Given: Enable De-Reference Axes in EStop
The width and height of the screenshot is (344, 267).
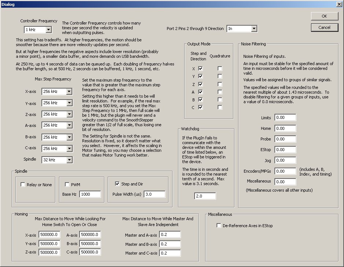Looking at the screenshot, I should coord(219,226).
